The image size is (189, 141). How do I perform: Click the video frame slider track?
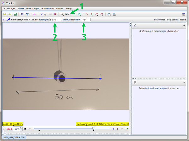click(x=72, y=128)
